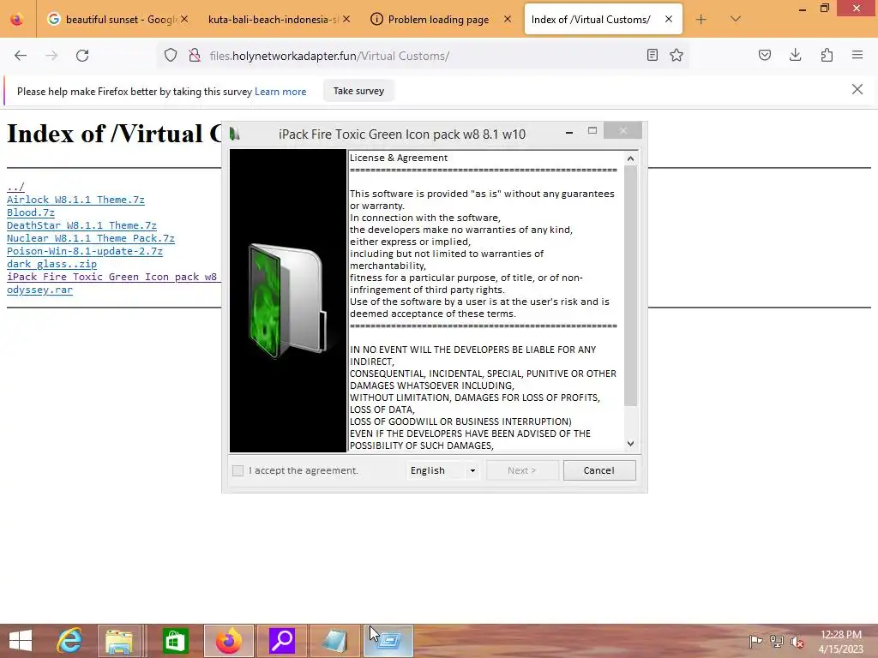Screen dimensions: 878x658
Task: Expand the list all tabs chevron
Action: 736,20
